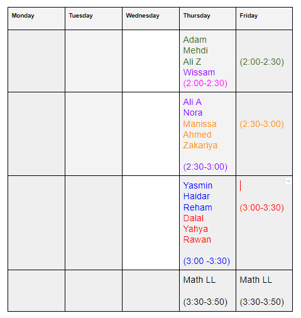
Task: Click the purple (2:30-3:00) Thursday time
Action: pos(205,167)
